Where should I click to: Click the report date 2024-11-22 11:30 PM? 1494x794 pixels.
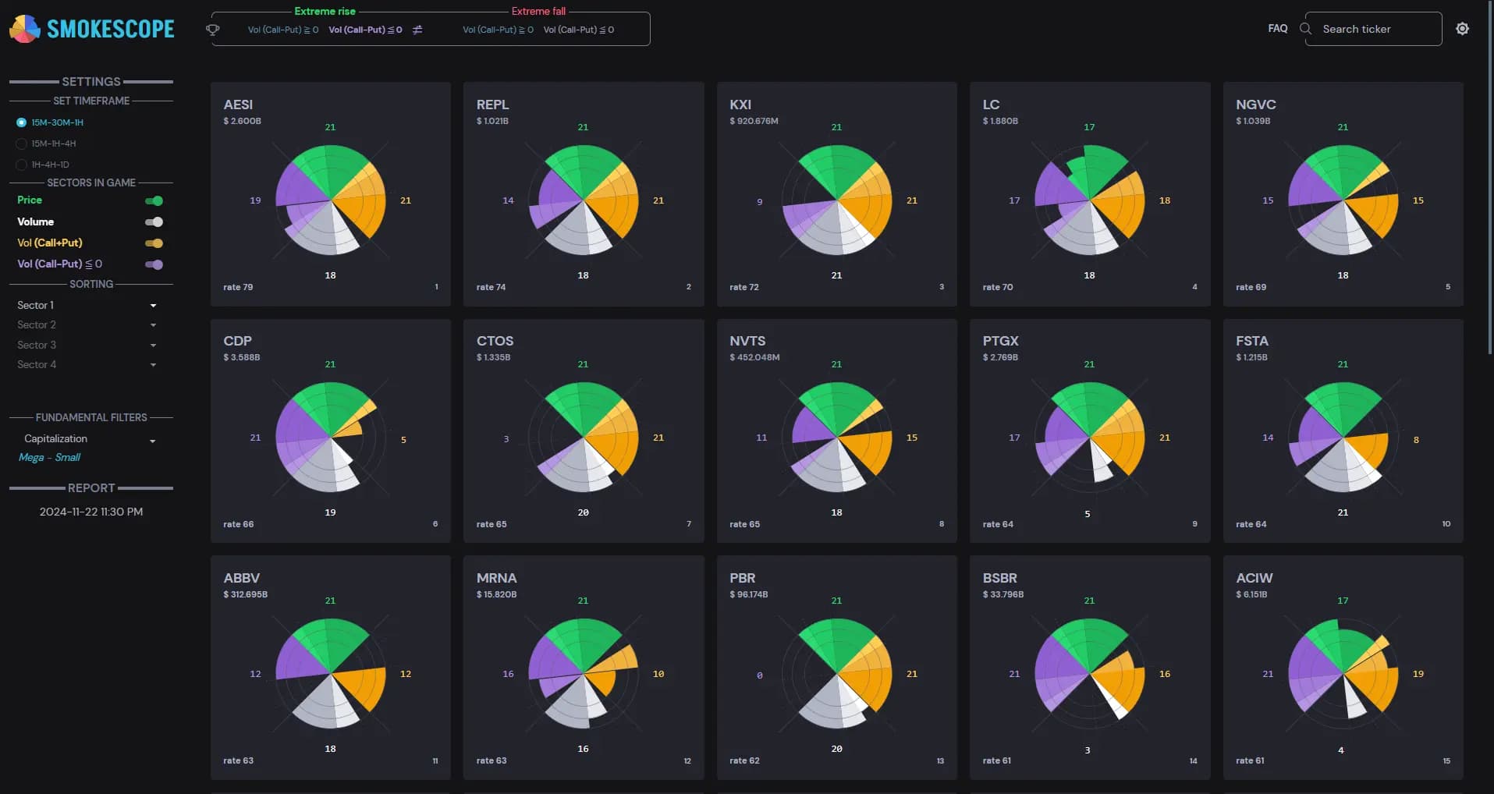tap(91, 512)
